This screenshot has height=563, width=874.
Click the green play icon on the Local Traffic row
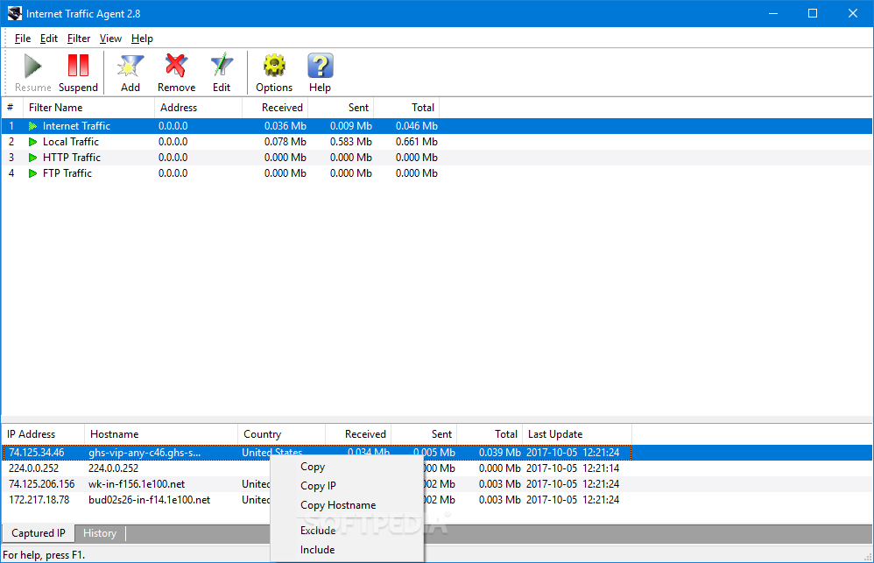[33, 142]
